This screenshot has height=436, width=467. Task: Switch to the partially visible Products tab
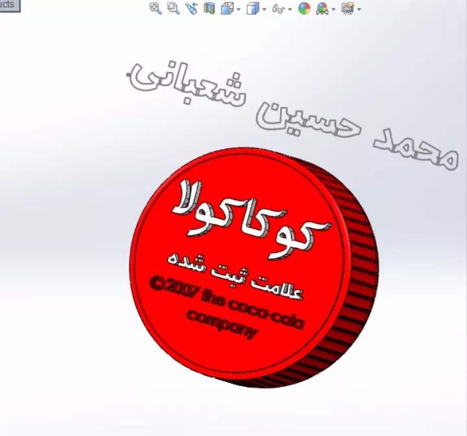9,5
